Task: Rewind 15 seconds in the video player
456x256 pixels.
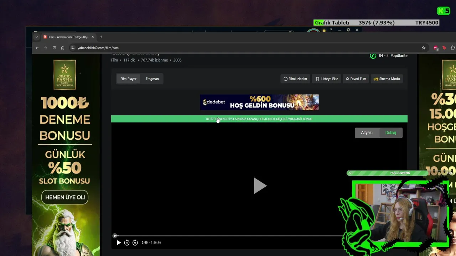Action: pos(127,242)
